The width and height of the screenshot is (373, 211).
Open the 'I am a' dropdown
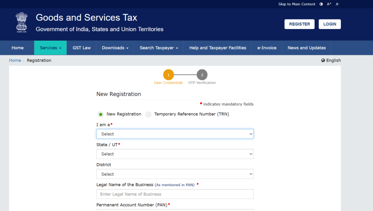pos(175,134)
